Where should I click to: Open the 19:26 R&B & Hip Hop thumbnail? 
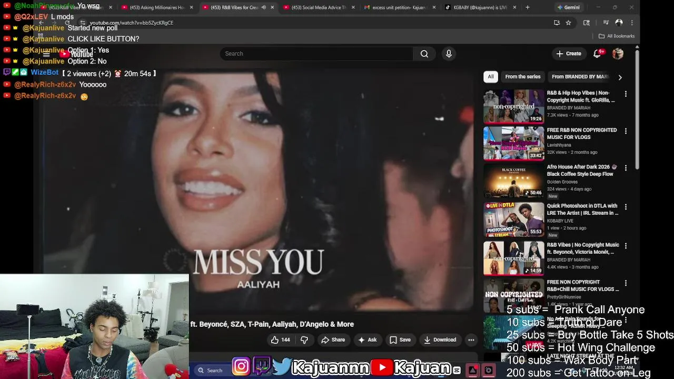pyautogui.click(x=514, y=106)
